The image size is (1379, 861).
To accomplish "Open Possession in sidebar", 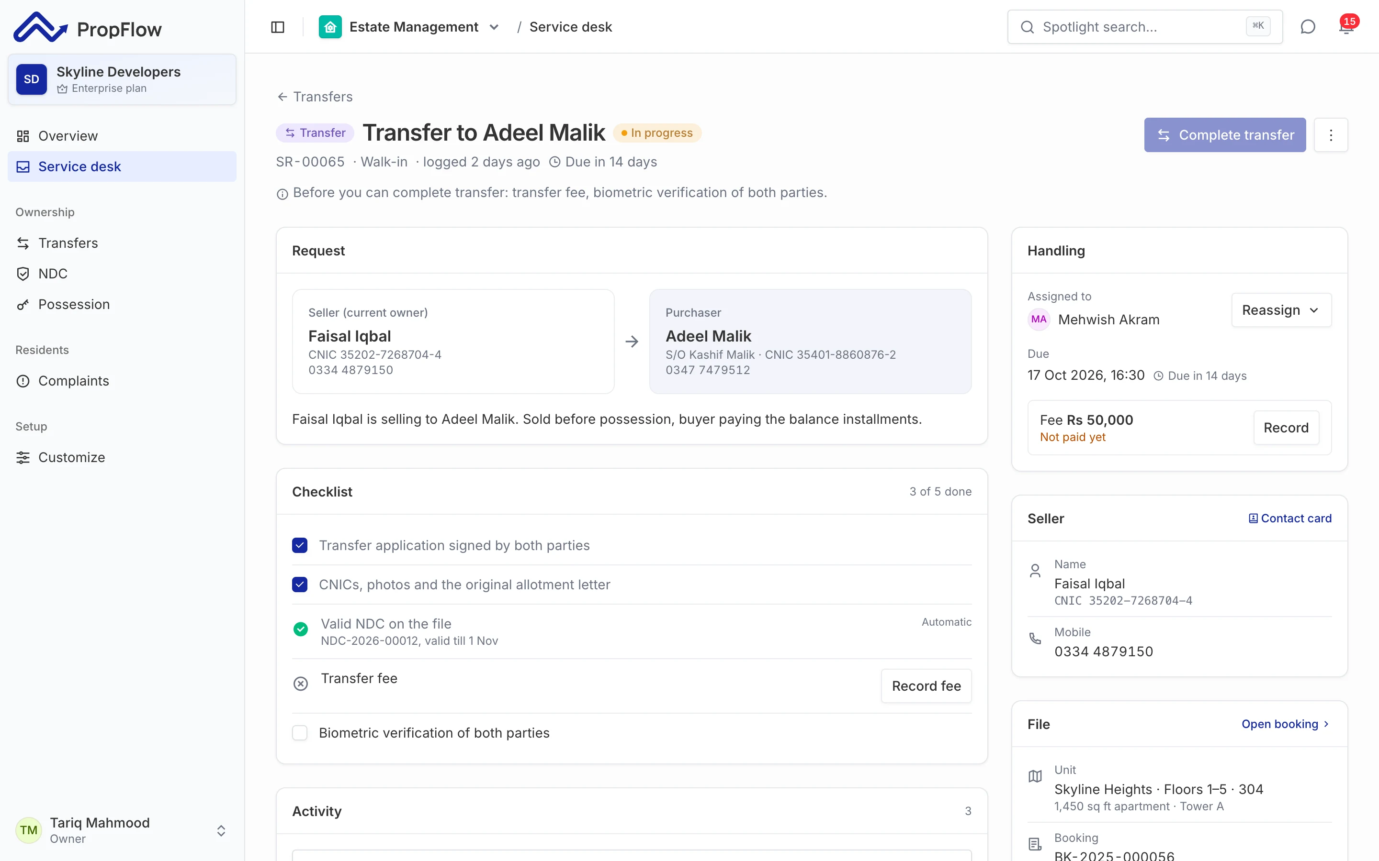I will pos(122,305).
